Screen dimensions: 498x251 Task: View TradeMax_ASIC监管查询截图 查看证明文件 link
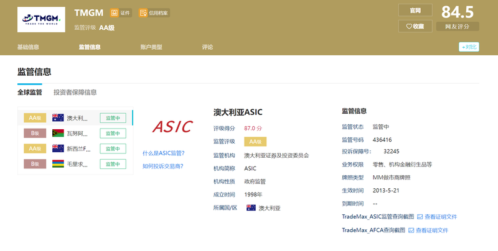[441, 217]
